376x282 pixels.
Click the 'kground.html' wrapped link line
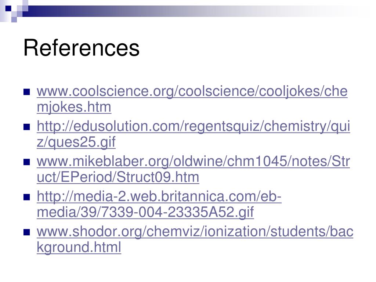(x=79, y=247)
